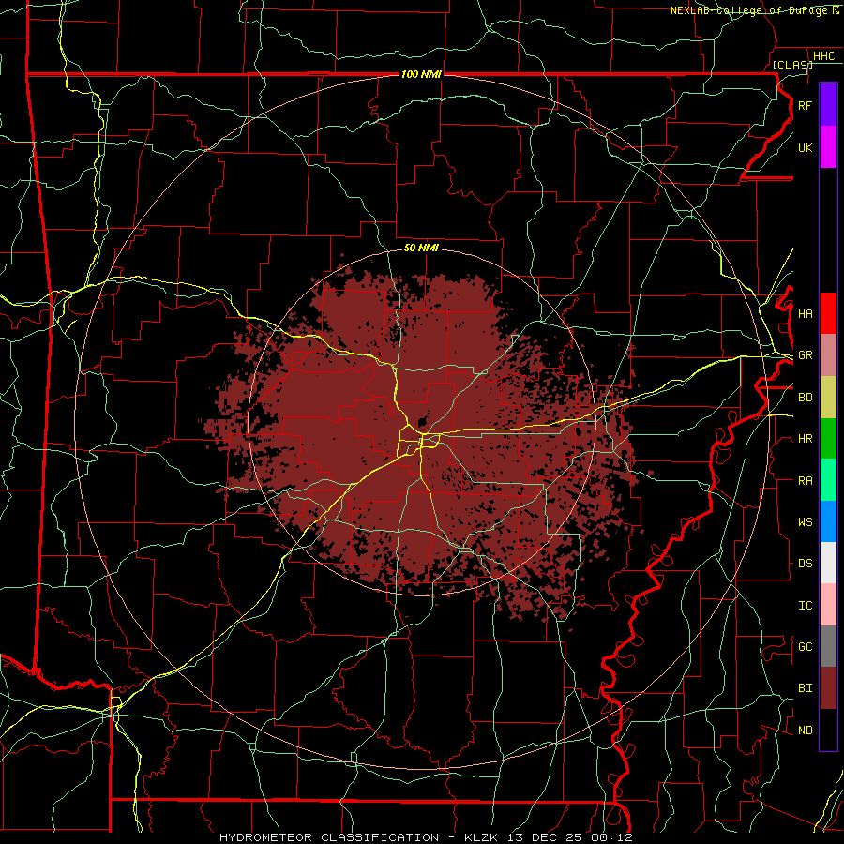Click the HA legend label text
Image resolution: width=844 pixels, height=844 pixels.
pyautogui.click(x=805, y=314)
